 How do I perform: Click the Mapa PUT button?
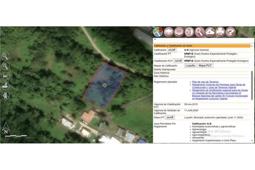[x=205, y=66]
